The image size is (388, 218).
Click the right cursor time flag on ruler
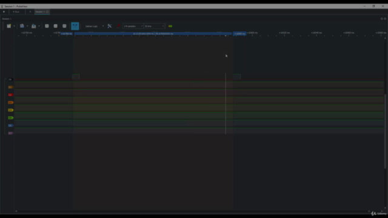[239, 34]
